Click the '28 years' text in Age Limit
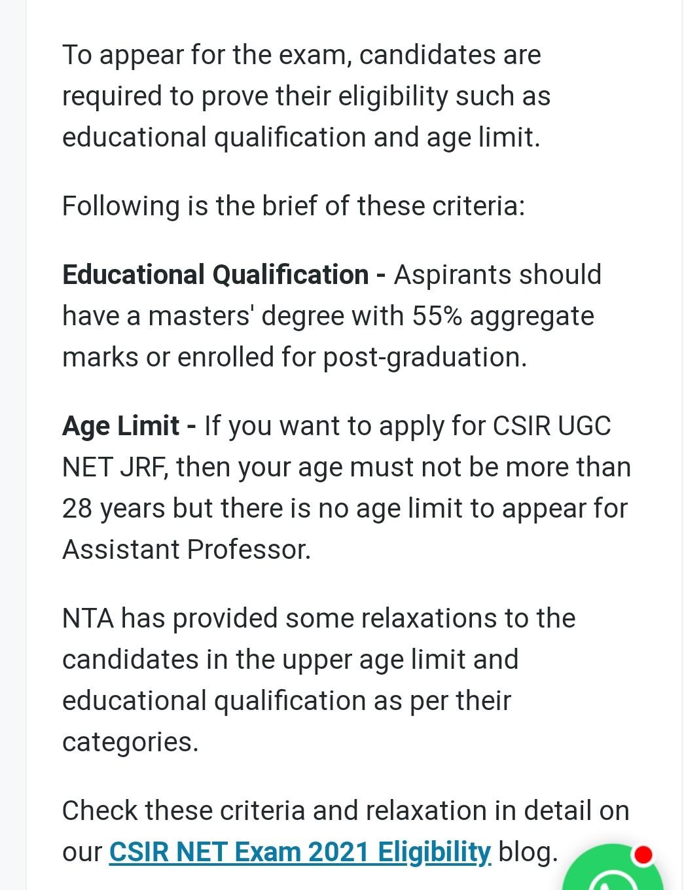This screenshot has height=890, width=684. (x=113, y=508)
